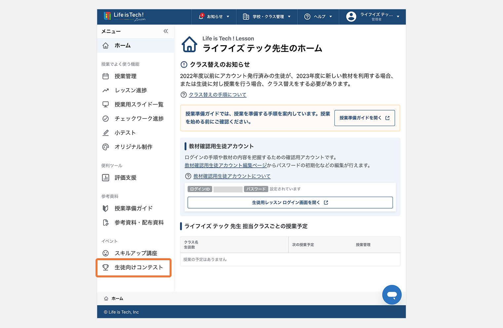The height and width of the screenshot is (328, 503).
Task: Click the 生徒向けコンテスト trophy icon
Action: (x=106, y=267)
